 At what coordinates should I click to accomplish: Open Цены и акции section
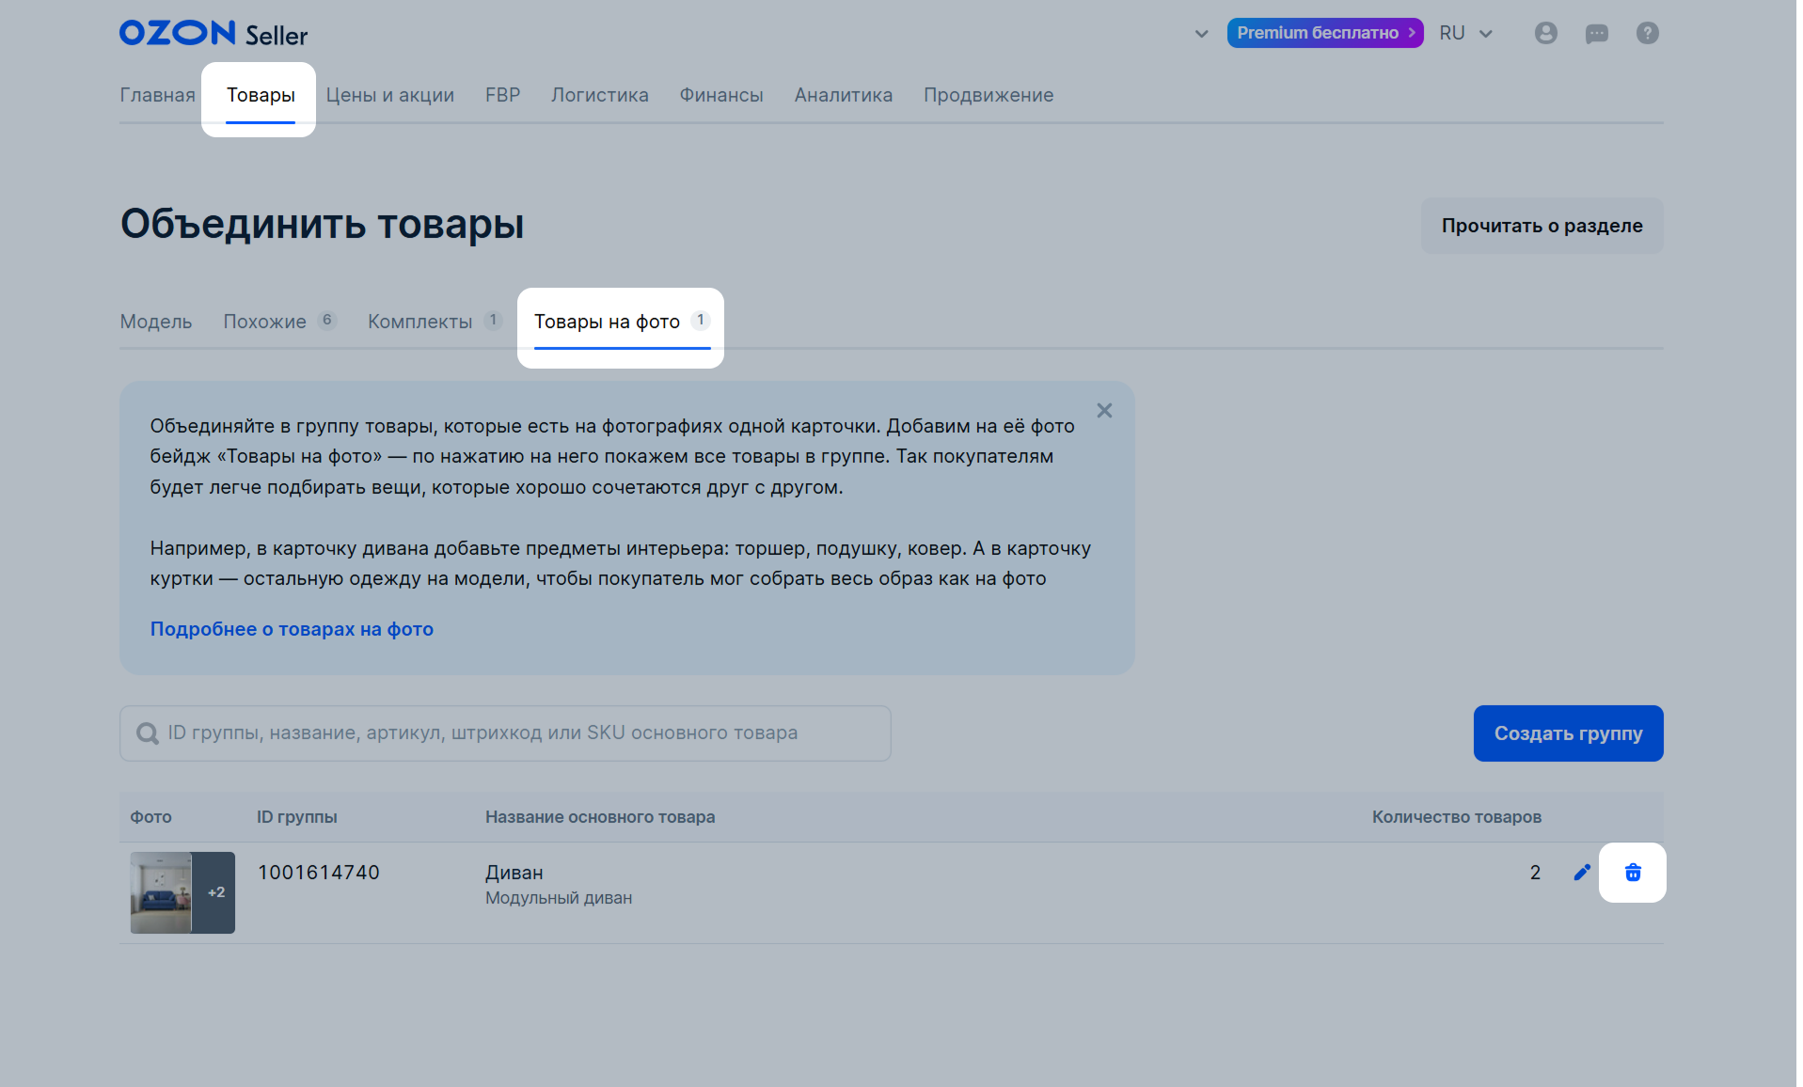click(390, 95)
